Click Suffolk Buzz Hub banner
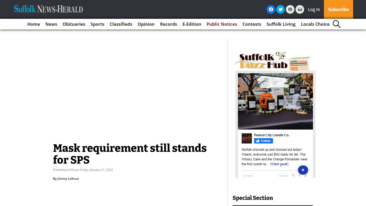 273,61
